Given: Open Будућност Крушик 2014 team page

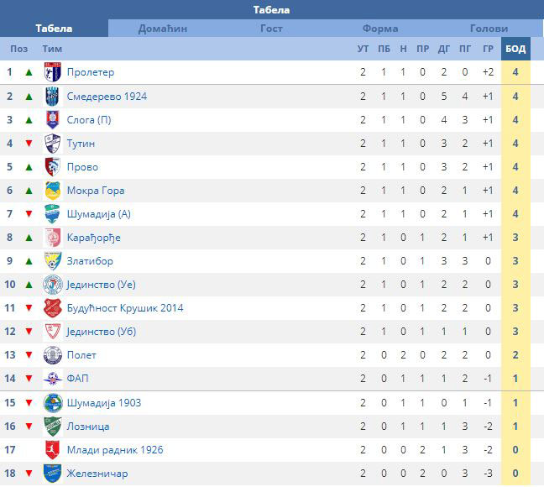Looking at the screenshot, I should coord(125,308).
